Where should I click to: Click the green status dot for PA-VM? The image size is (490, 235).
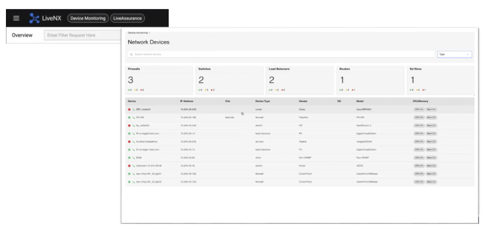coord(129,118)
